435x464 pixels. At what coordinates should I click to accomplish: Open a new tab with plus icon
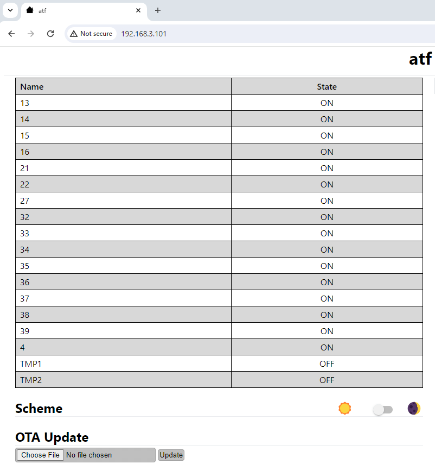pyautogui.click(x=158, y=10)
